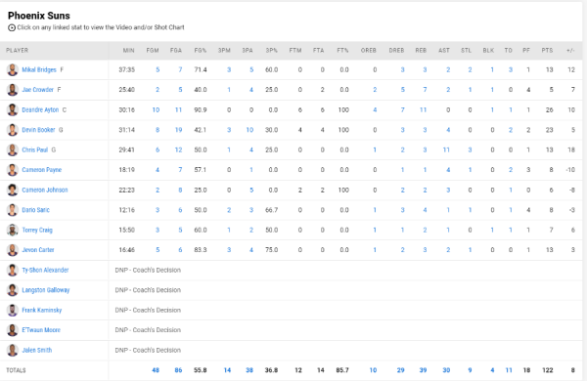
Task: Click the FGM column header
Action: click(x=153, y=50)
